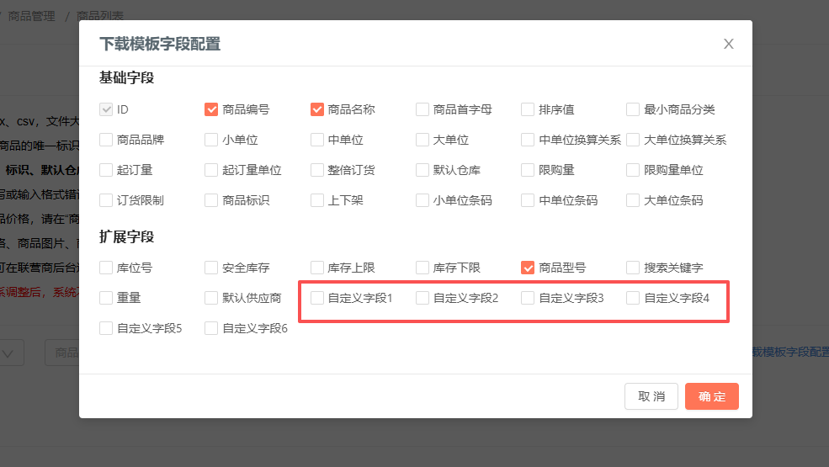This screenshot has width=829, height=467.
Task: Check the 自定义字段4 box
Action: pyautogui.click(x=632, y=298)
